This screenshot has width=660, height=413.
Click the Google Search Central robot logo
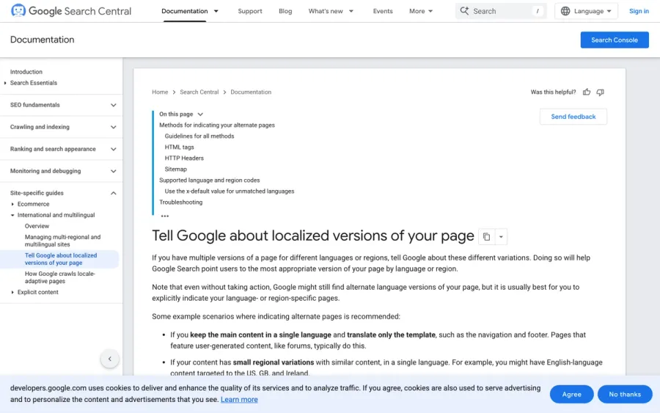coord(18,10)
